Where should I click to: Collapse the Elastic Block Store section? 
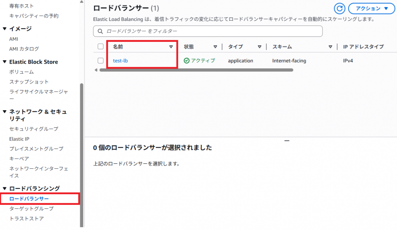pyautogui.click(x=5, y=62)
